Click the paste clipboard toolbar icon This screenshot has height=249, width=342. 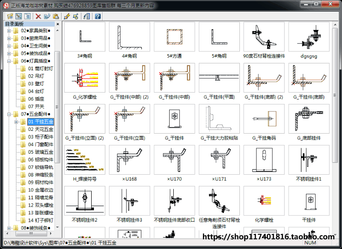pyautogui.click(x=56, y=16)
